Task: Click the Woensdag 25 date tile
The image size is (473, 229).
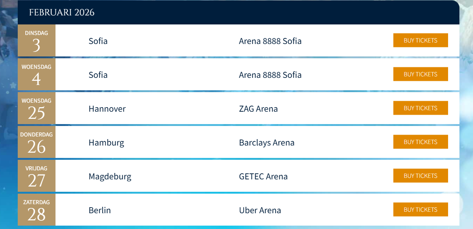Action: (37, 108)
